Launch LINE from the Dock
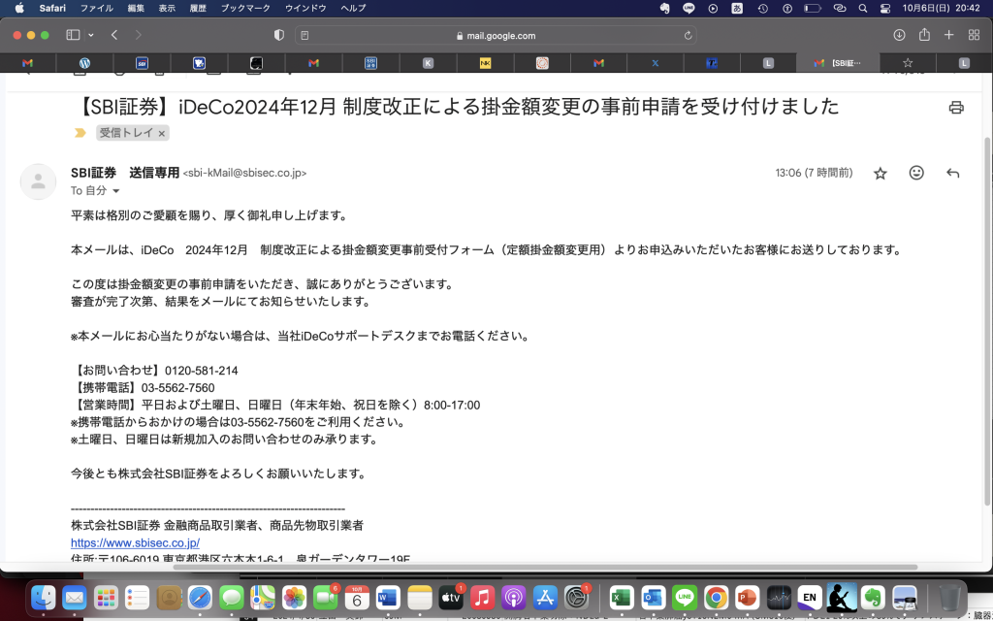Viewport: 993px width, 621px height. point(684,598)
